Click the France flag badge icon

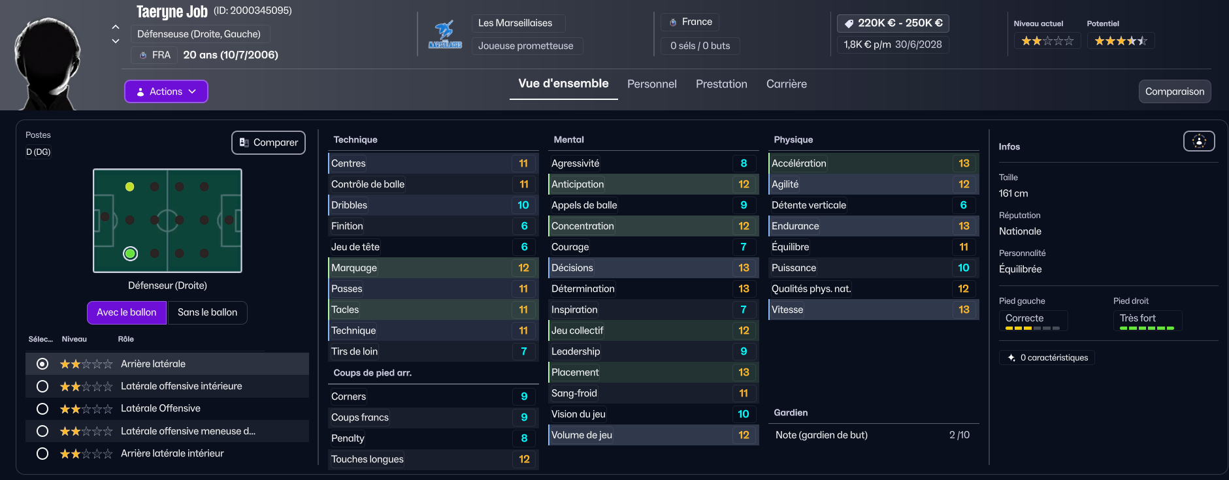pyautogui.click(x=673, y=22)
